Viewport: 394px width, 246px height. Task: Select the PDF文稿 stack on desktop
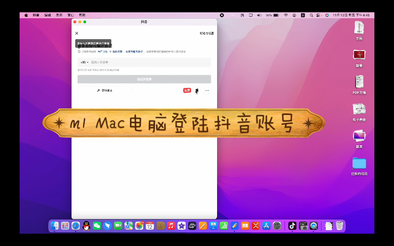pos(359,85)
